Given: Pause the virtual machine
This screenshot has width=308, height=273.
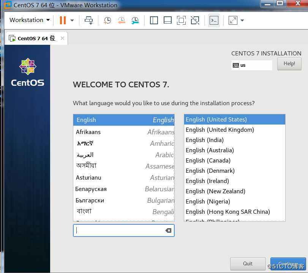Looking at the screenshot, I should (x=63, y=20).
